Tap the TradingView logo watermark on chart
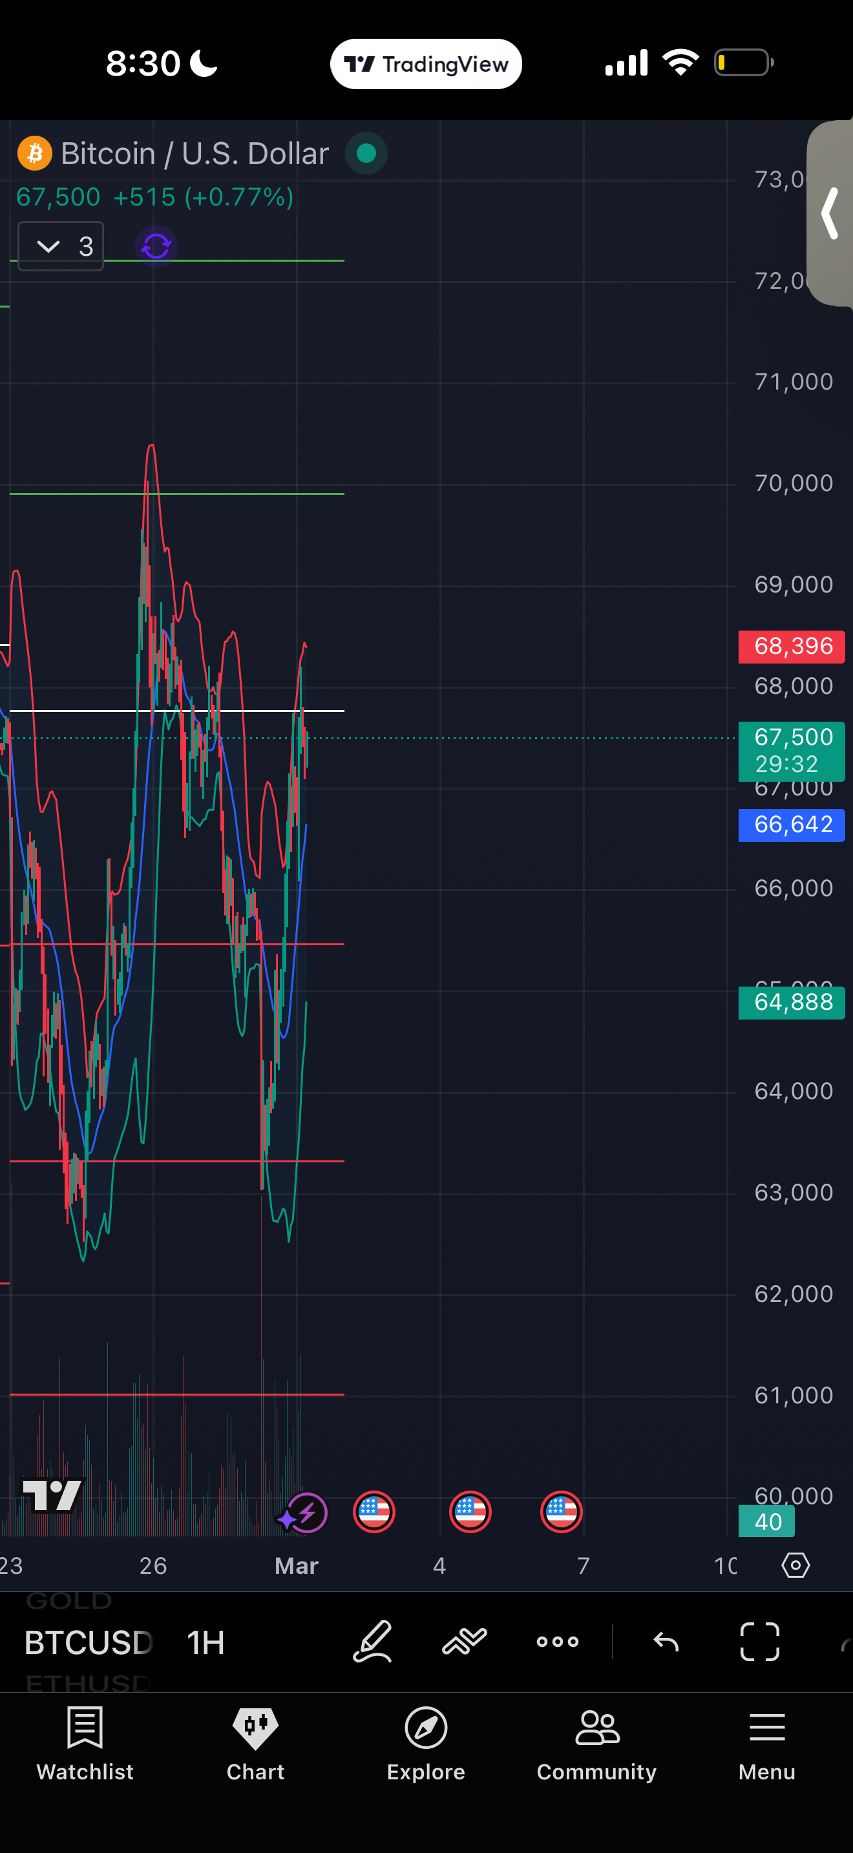The width and height of the screenshot is (853, 1853). [x=52, y=1496]
